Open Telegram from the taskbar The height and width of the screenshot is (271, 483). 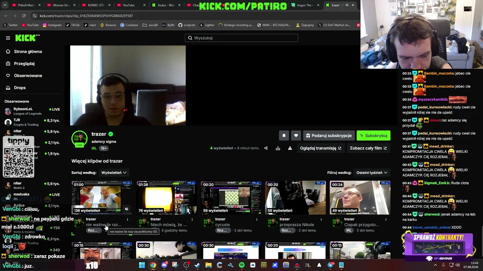pyautogui.click(x=330, y=265)
